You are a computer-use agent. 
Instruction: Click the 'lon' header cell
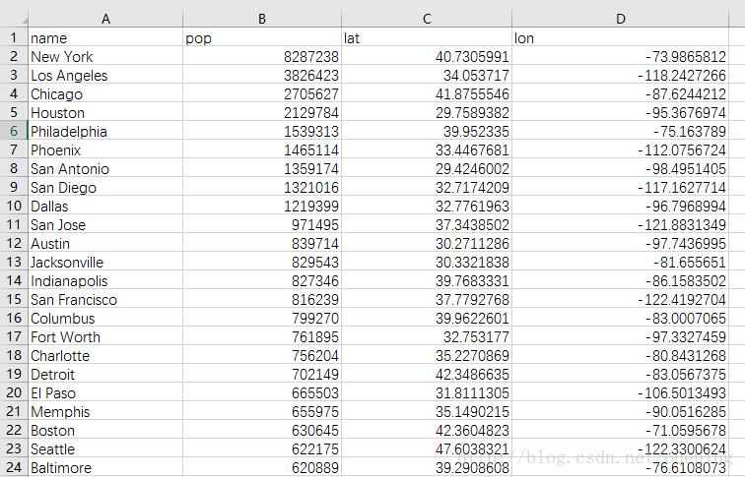click(x=621, y=37)
